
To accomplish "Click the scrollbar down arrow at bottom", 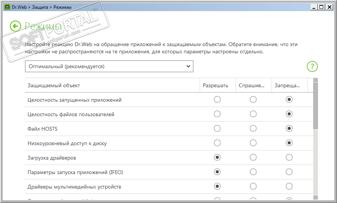I will pos(316,197).
